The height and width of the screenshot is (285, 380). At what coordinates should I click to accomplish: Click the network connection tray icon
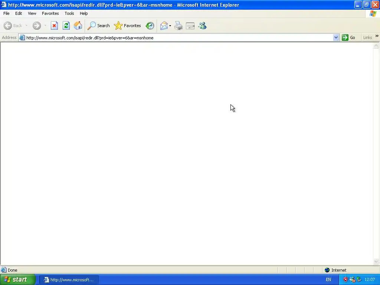353,280
